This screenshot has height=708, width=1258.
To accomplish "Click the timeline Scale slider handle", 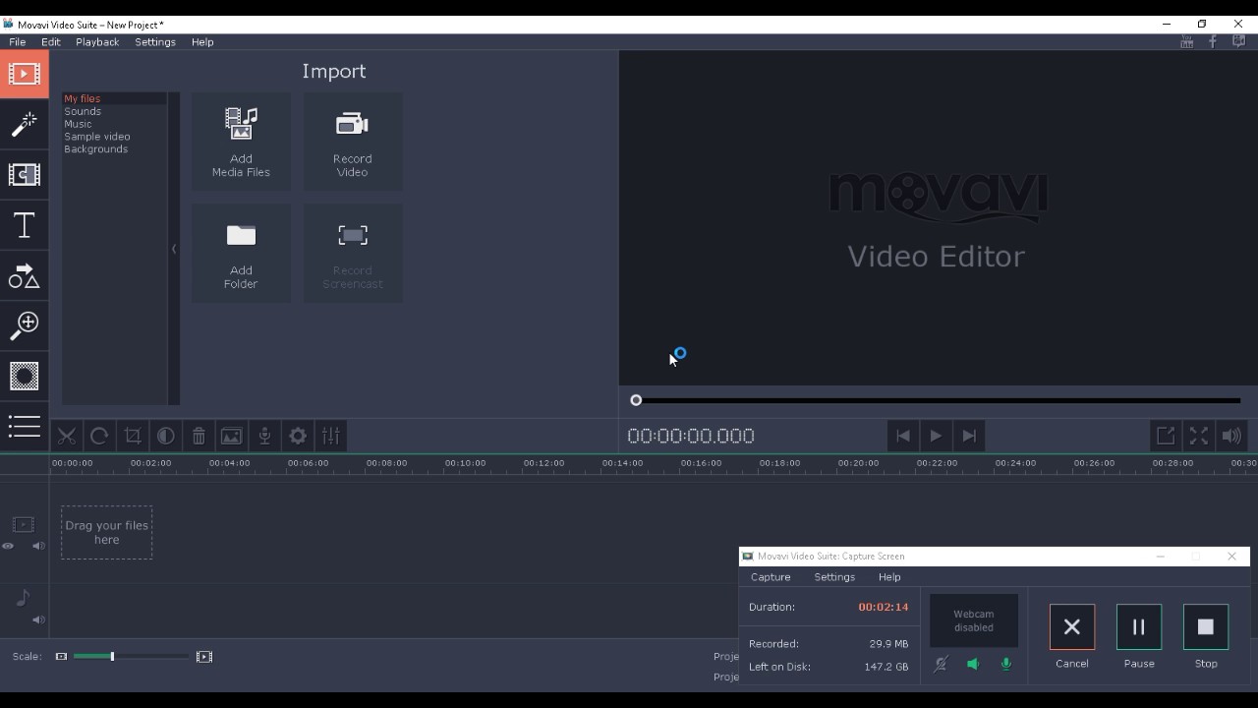I will (112, 656).
